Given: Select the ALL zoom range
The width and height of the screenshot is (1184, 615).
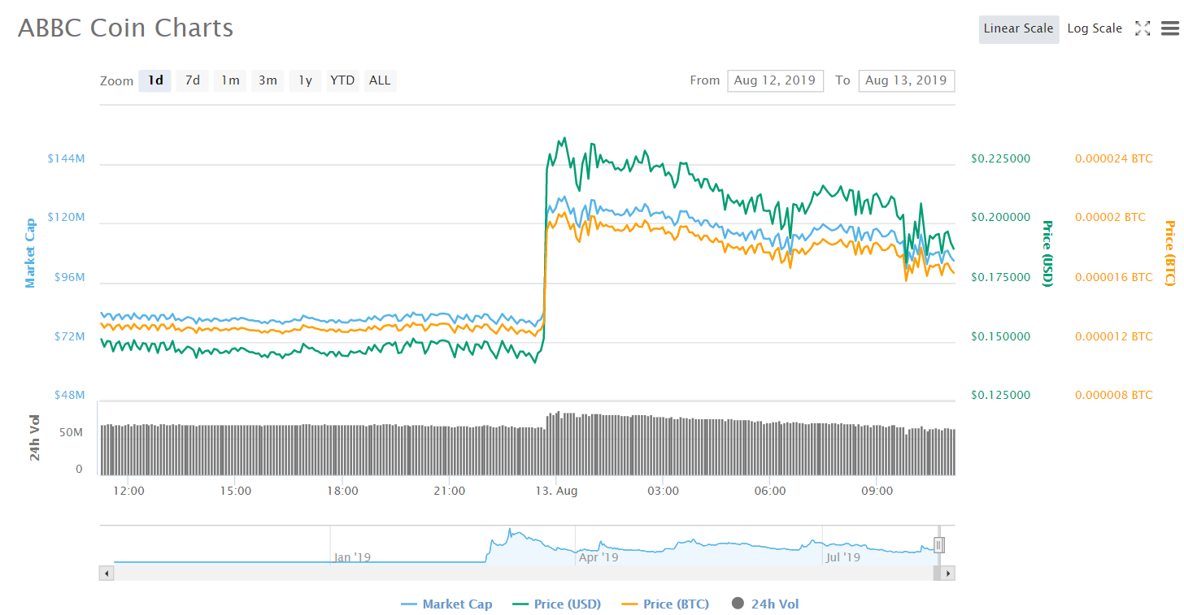Looking at the screenshot, I should pos(380,80).
